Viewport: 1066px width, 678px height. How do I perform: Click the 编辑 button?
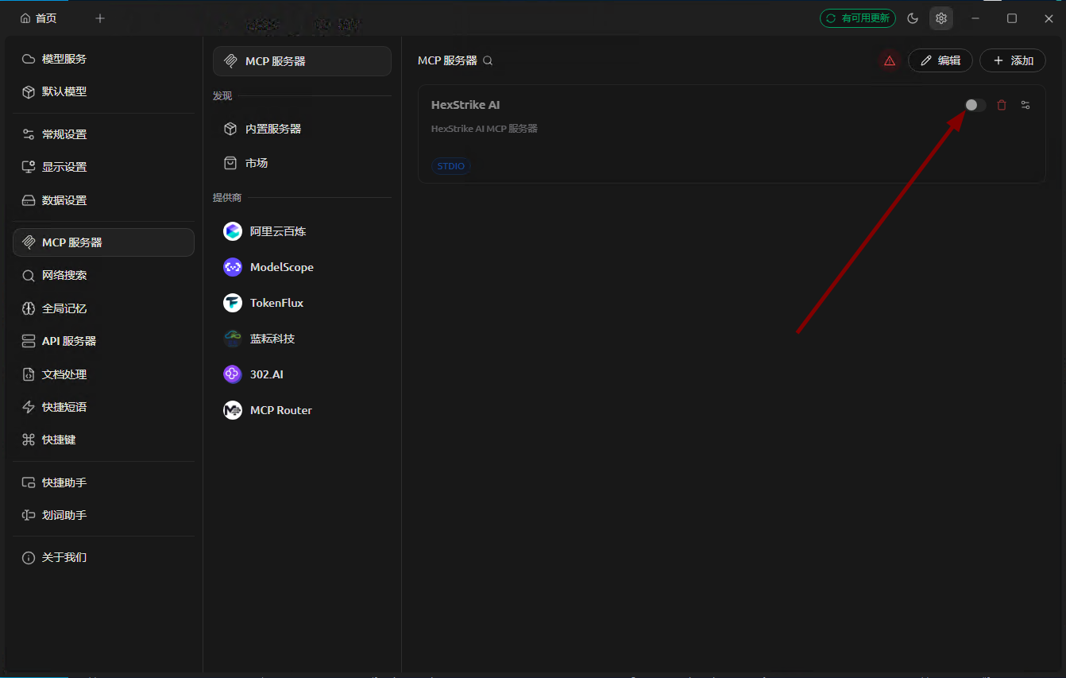click(x=940, y=60)
